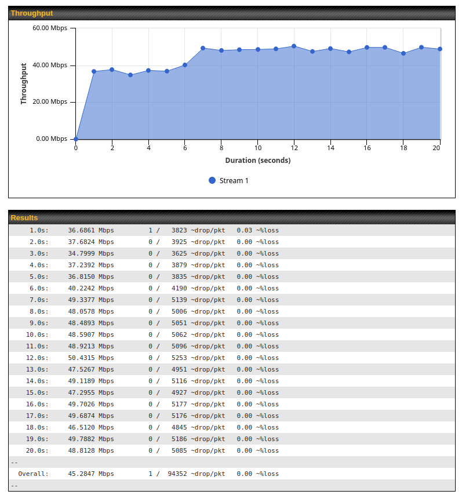This screenshot has width=462, height=502.
Task: Click the throughput dip point at 3 seconds
Action: (130, 75)
